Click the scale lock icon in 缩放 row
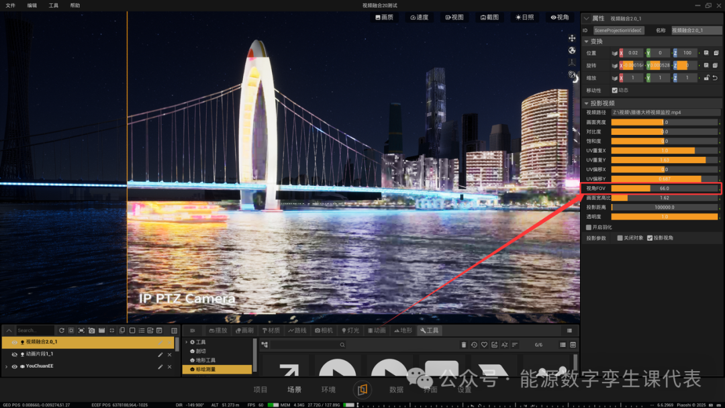Screen dimensions: 725x408 pyautogui.click(x=706, y=78)
